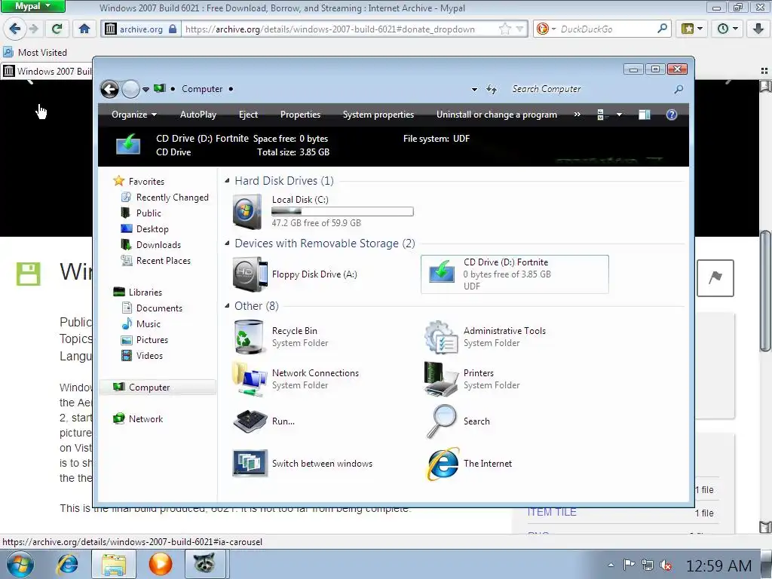Select the Printers icon
The image size is (772, 579).
pyautogui.click(x=440, y=378)
